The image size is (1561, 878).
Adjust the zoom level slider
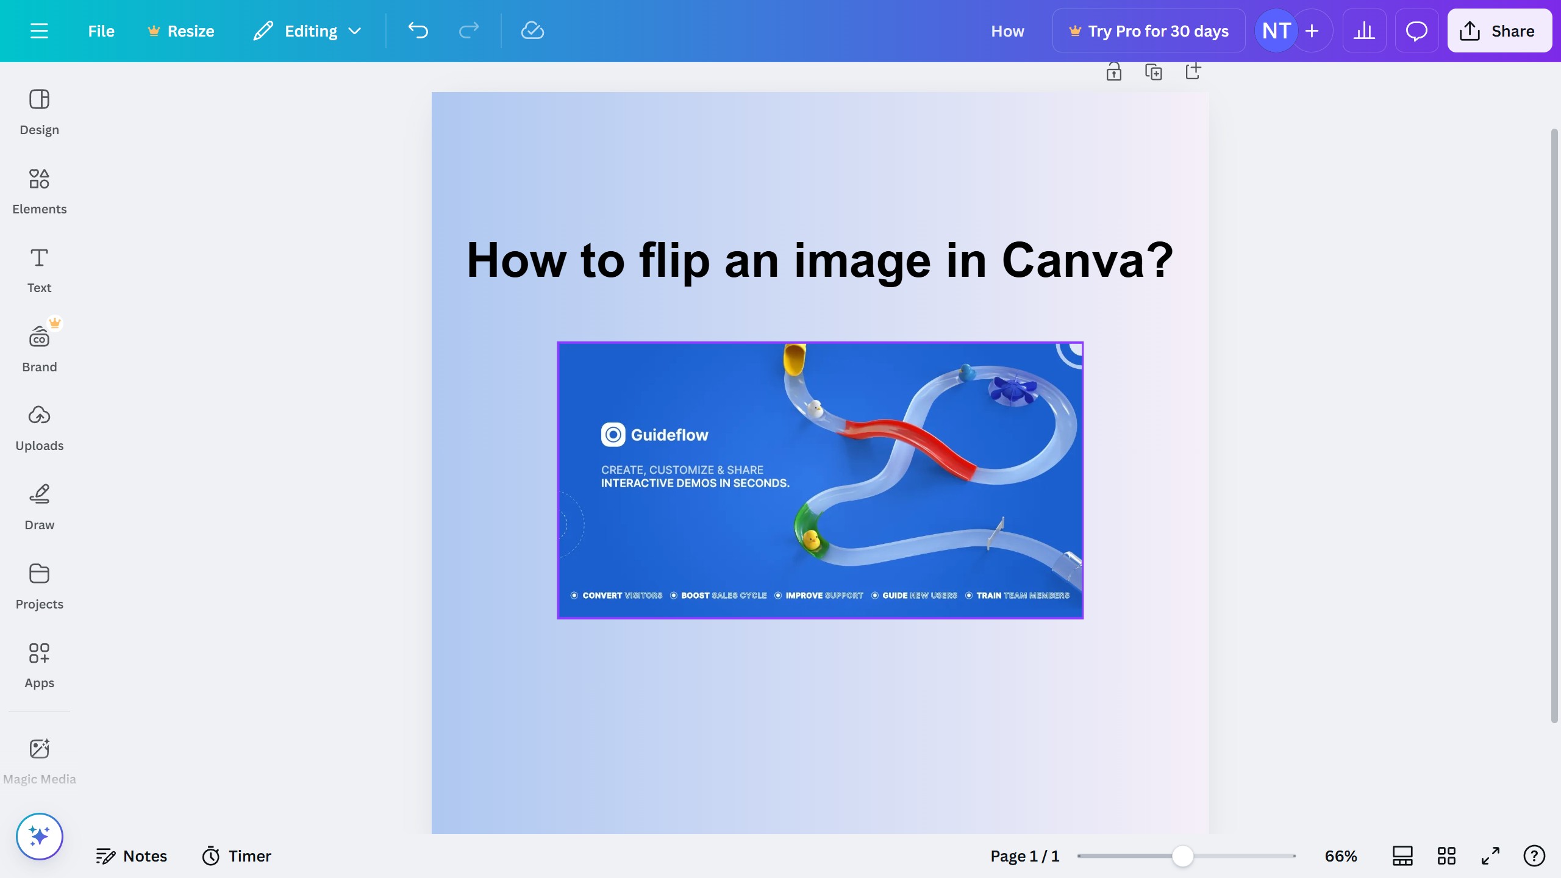tap(1184, 855)
